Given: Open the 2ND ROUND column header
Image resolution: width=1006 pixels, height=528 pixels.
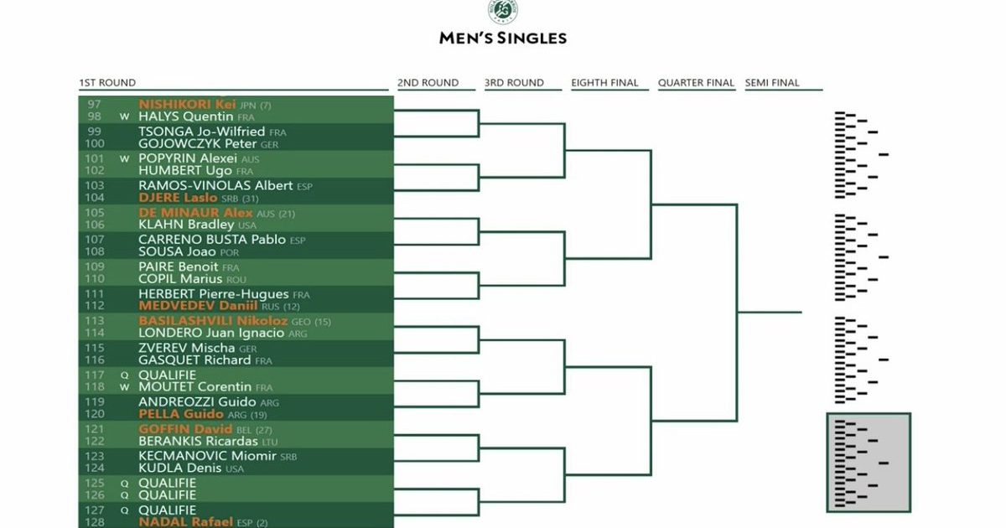Looking at the screenshot, I should (428, 83).
